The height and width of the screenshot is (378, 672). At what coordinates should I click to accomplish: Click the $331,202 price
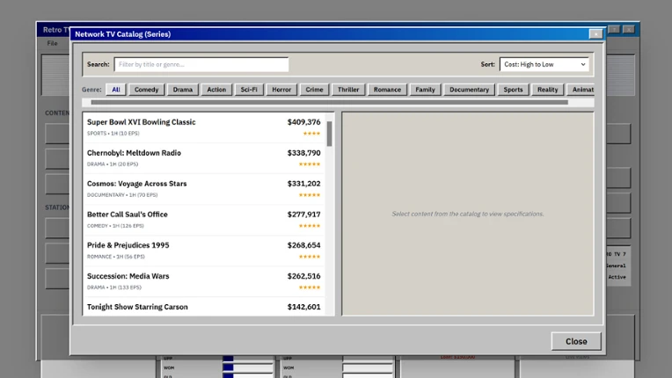pyautogui.click(x=303, y=184)
